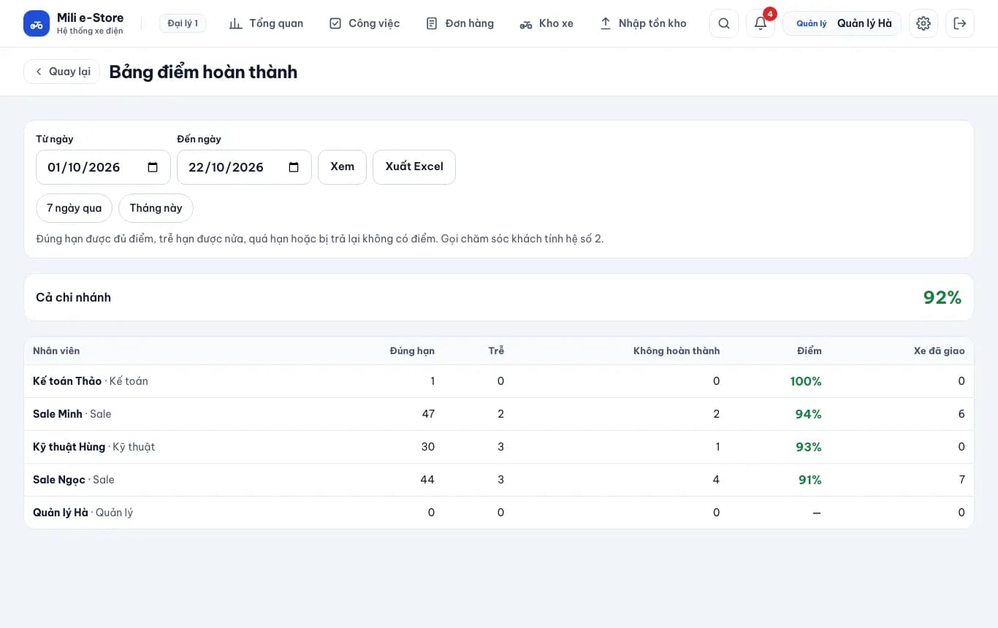The width and height of the screenshot is (998, 628).
Task: Click the Quay lại back button
Action: [x=62, y=72]
